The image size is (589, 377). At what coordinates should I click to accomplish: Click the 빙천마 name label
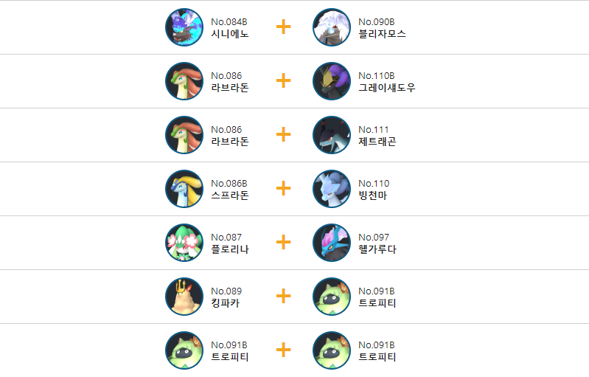[372, 196]
